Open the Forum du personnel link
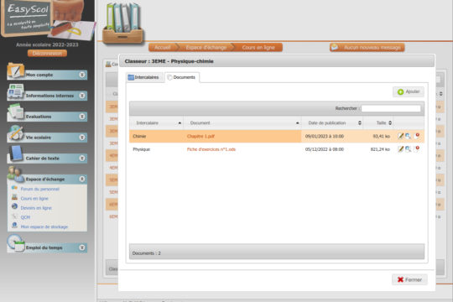Screen dimensions: 453x302 point(40,189)
